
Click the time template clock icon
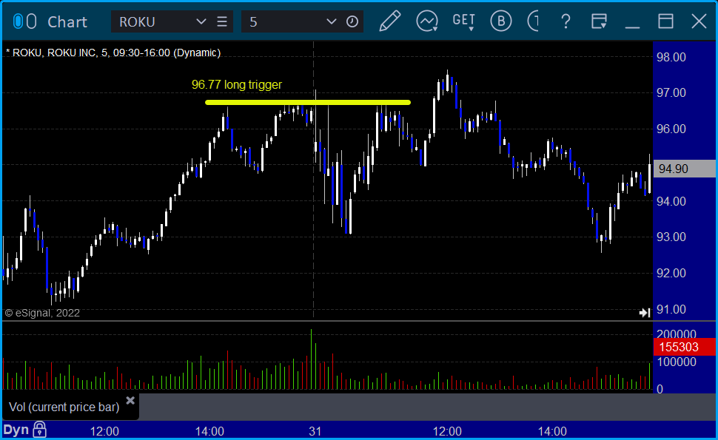coord(352,21)
